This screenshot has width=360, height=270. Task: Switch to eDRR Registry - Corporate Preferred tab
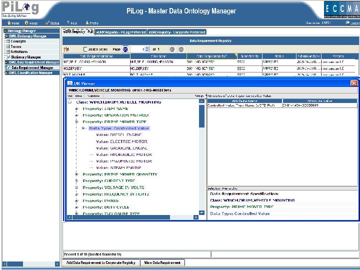pyautogui.click(x=177, y=32)
